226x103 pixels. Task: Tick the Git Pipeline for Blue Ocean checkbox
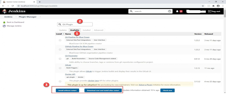[60, 40]
